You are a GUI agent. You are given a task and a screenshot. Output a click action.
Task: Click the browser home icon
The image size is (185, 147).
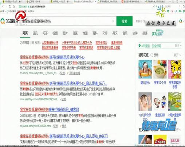(14, 7)
